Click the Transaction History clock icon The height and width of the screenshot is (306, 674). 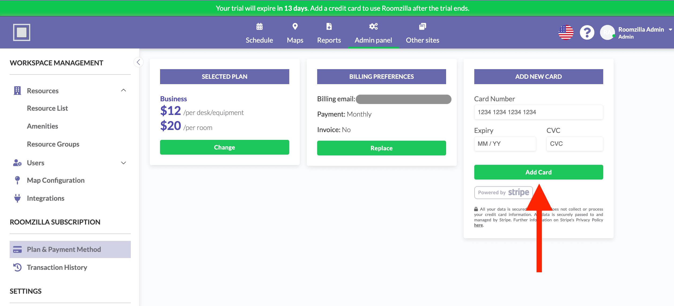tap(17, 267)
